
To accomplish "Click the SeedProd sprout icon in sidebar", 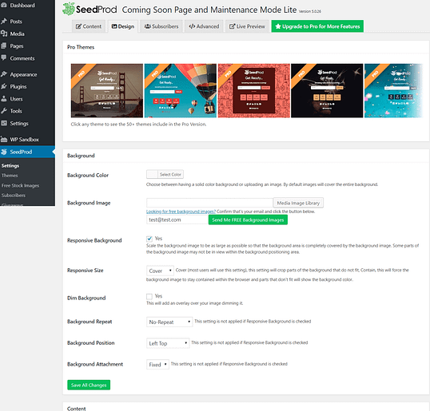I will (4, 152).
